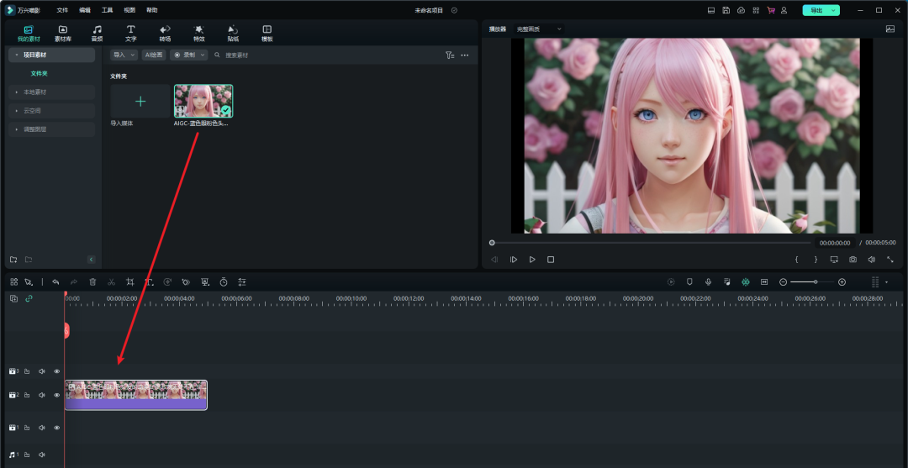The width and height of the screenshot is (908, 468).
Task: Click the crop tool in timeline toolbar
Action: (129, 282)
